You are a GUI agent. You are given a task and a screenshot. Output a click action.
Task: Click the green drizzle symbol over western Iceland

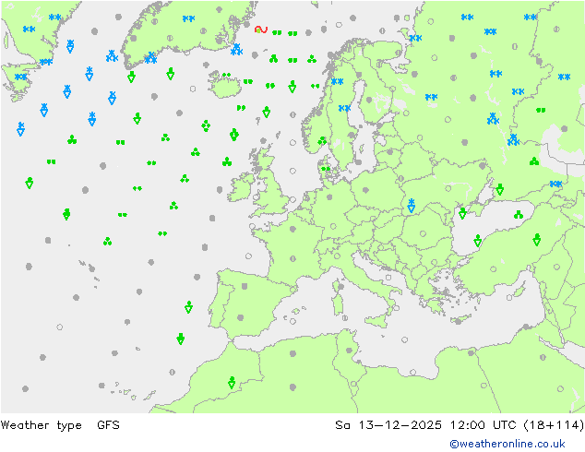click(x=226, y=75)
